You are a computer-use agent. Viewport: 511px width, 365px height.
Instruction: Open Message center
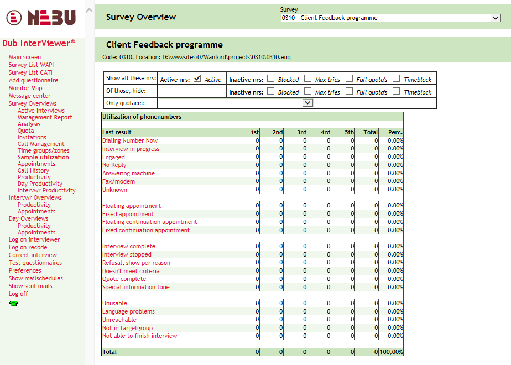[x=30, y=96]
